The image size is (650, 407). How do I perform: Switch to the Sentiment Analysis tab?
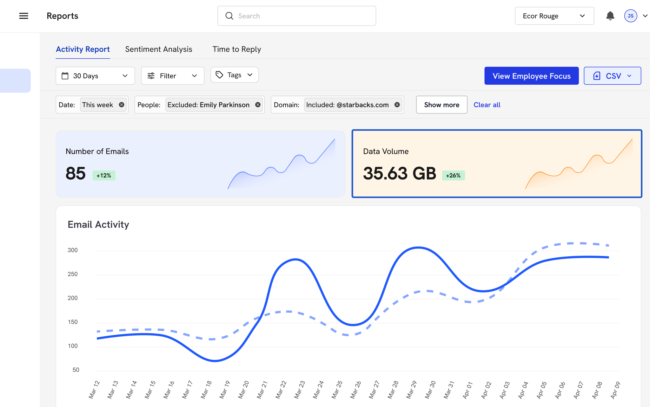(158, 49)
